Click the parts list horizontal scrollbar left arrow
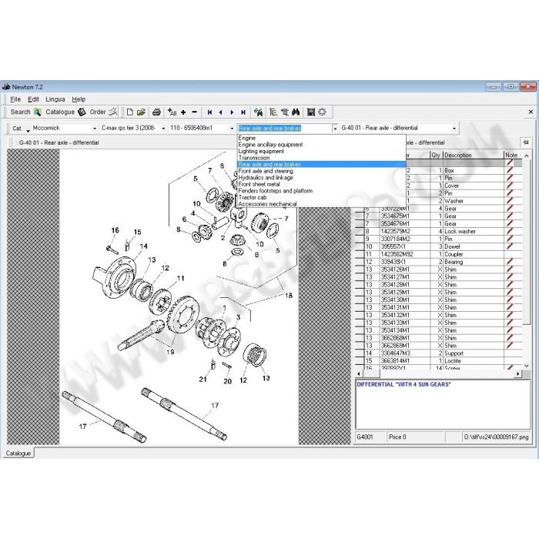Image resolution: width=539 pixels, height=539 pixels. 359,373
